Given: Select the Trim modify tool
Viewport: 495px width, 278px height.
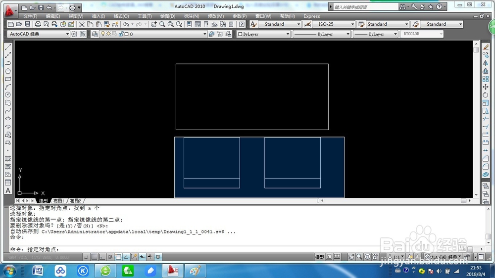Looking at the screenshot, I should point(486,119).
